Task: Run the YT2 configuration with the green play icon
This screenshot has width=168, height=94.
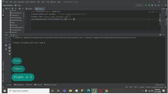Action: 146,5
